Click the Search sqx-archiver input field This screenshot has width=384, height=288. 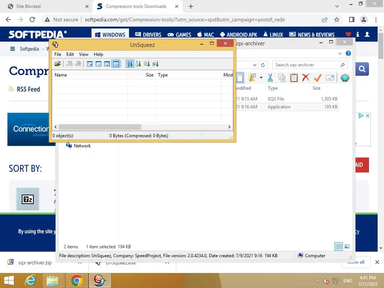coord(310,65)
